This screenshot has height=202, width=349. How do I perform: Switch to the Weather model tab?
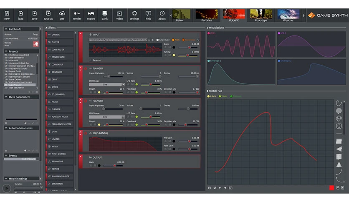click(x=288, y=15)
